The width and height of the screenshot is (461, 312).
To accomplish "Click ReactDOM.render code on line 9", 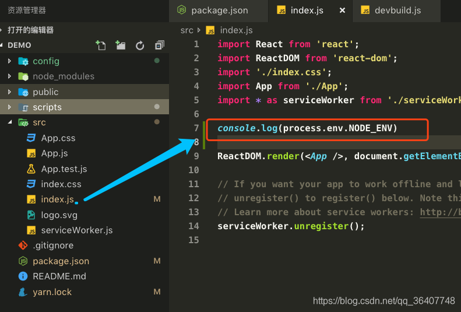I will point(258,156).
